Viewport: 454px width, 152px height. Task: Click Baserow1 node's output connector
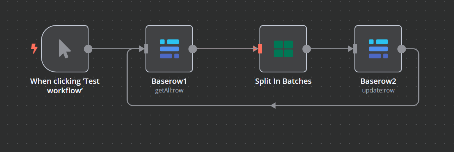[x=193, y=49]
